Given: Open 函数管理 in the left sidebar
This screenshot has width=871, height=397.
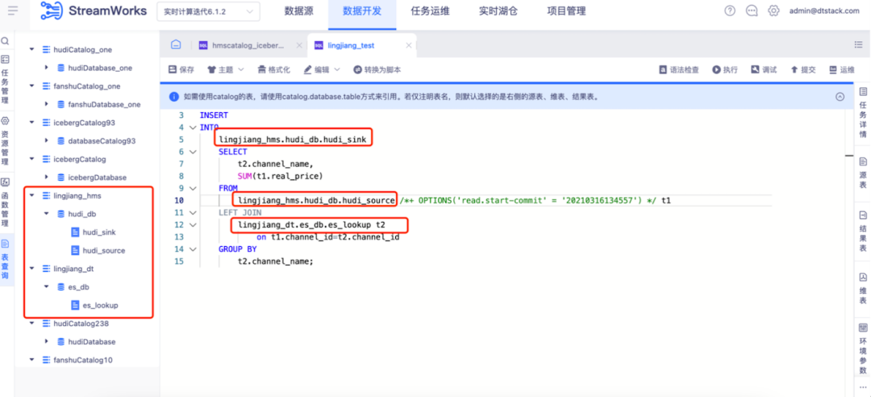Looking at the screenshot, I should 6,203.
